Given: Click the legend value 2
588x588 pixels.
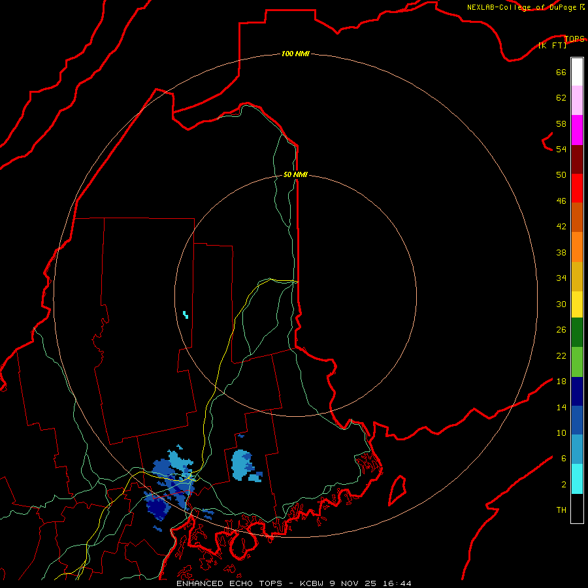Looking at the screenshot, I should point(564,485).
